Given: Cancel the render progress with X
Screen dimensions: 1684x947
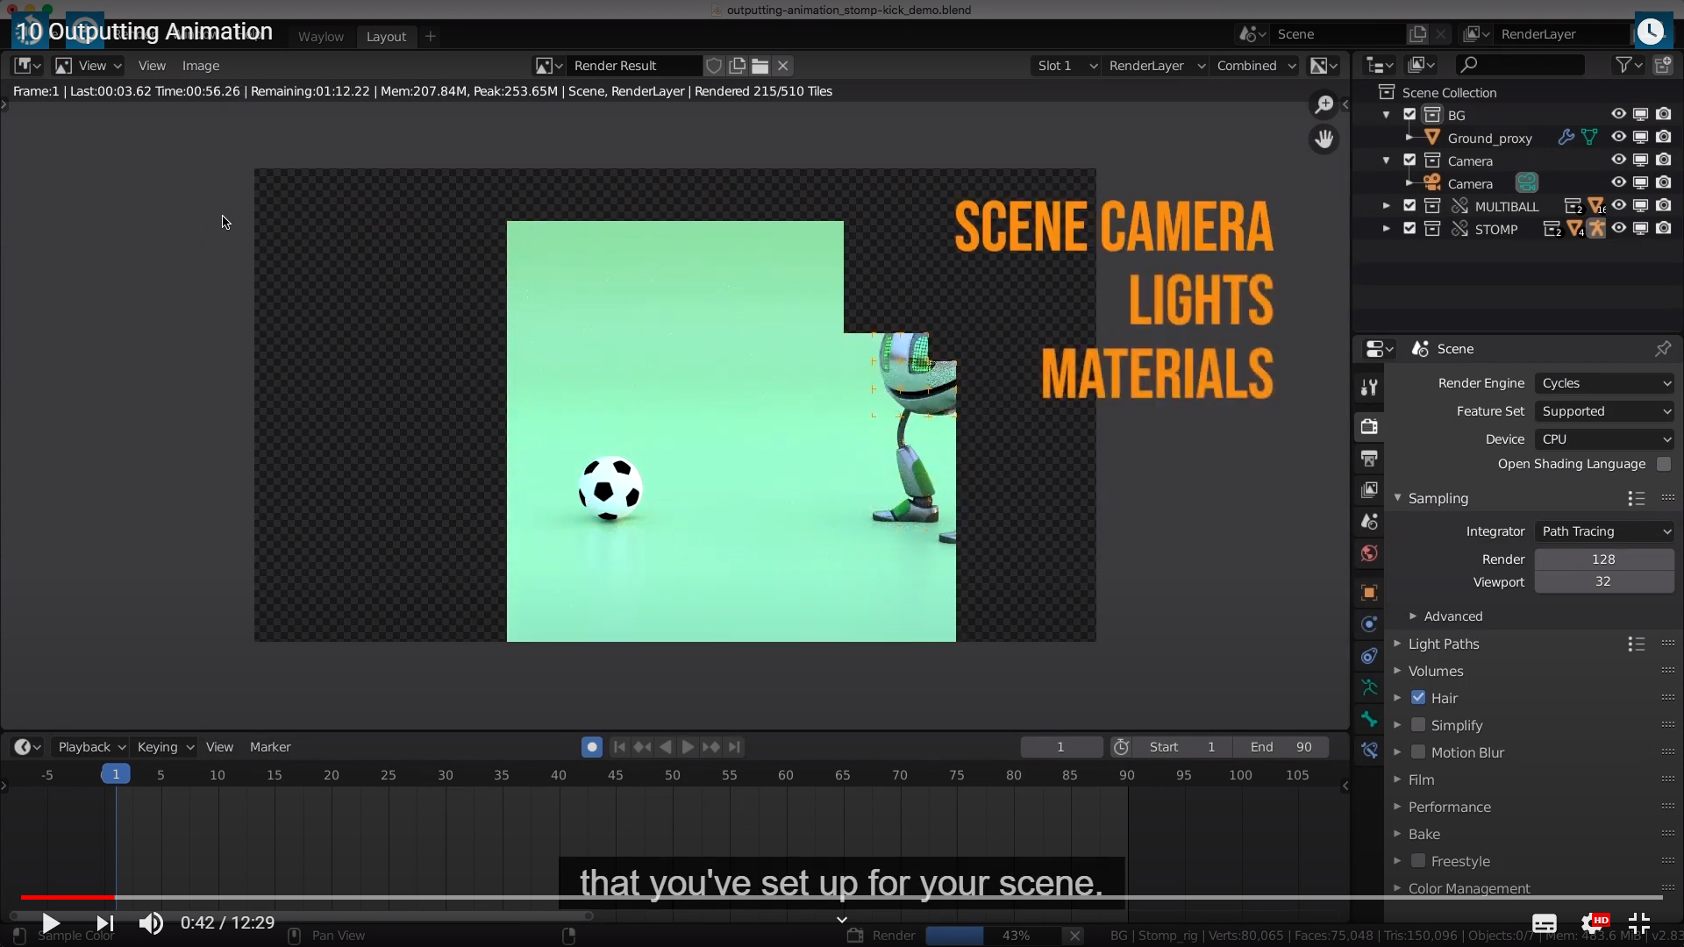Looking at the screenshot, I should pos(1074,936).
